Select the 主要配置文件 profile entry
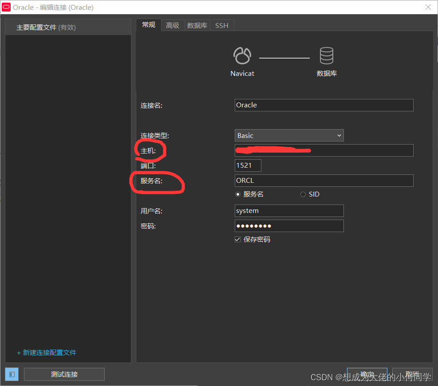The height and width of the screenshot is (386, 438). click(x=68, y=28)
